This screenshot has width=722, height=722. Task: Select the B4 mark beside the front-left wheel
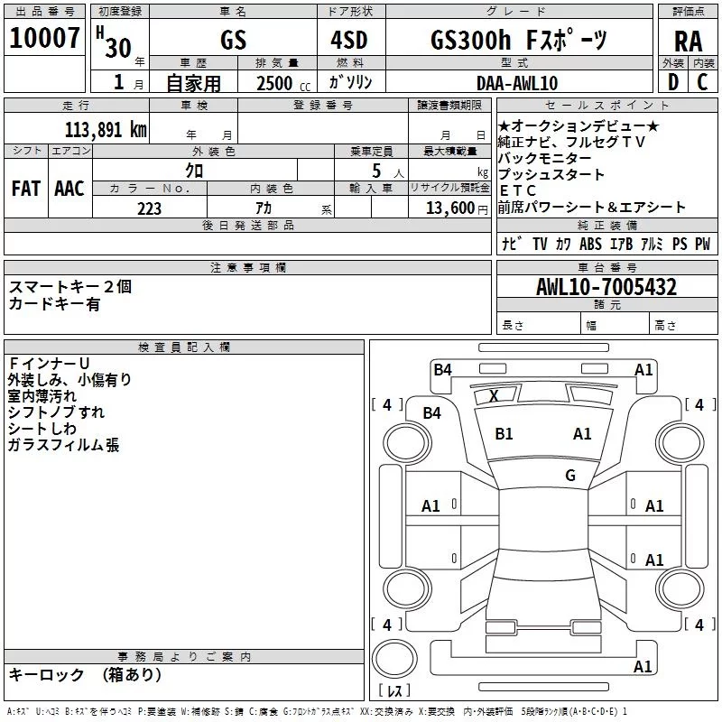pos(431,413)
